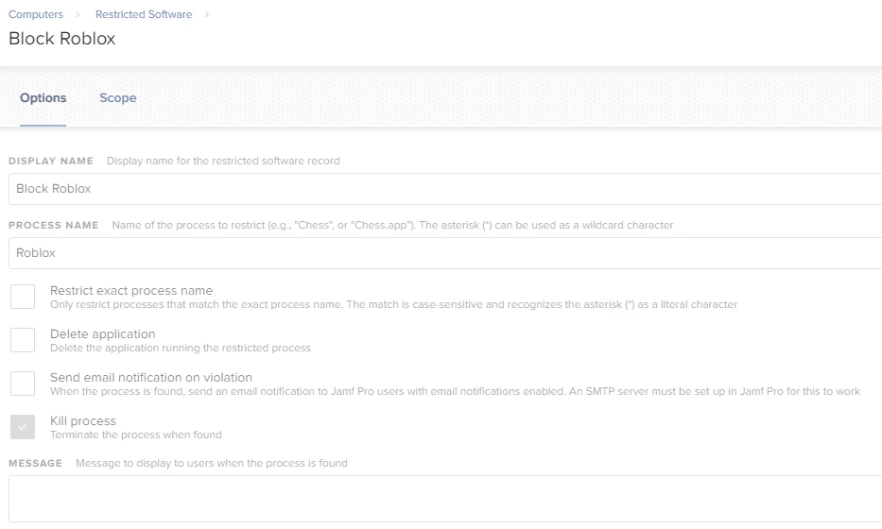Viewport: 882px width, 529px height.
Task: Check the Delete application checkbox
Action: pyautogui.click(x=23, y=340)
